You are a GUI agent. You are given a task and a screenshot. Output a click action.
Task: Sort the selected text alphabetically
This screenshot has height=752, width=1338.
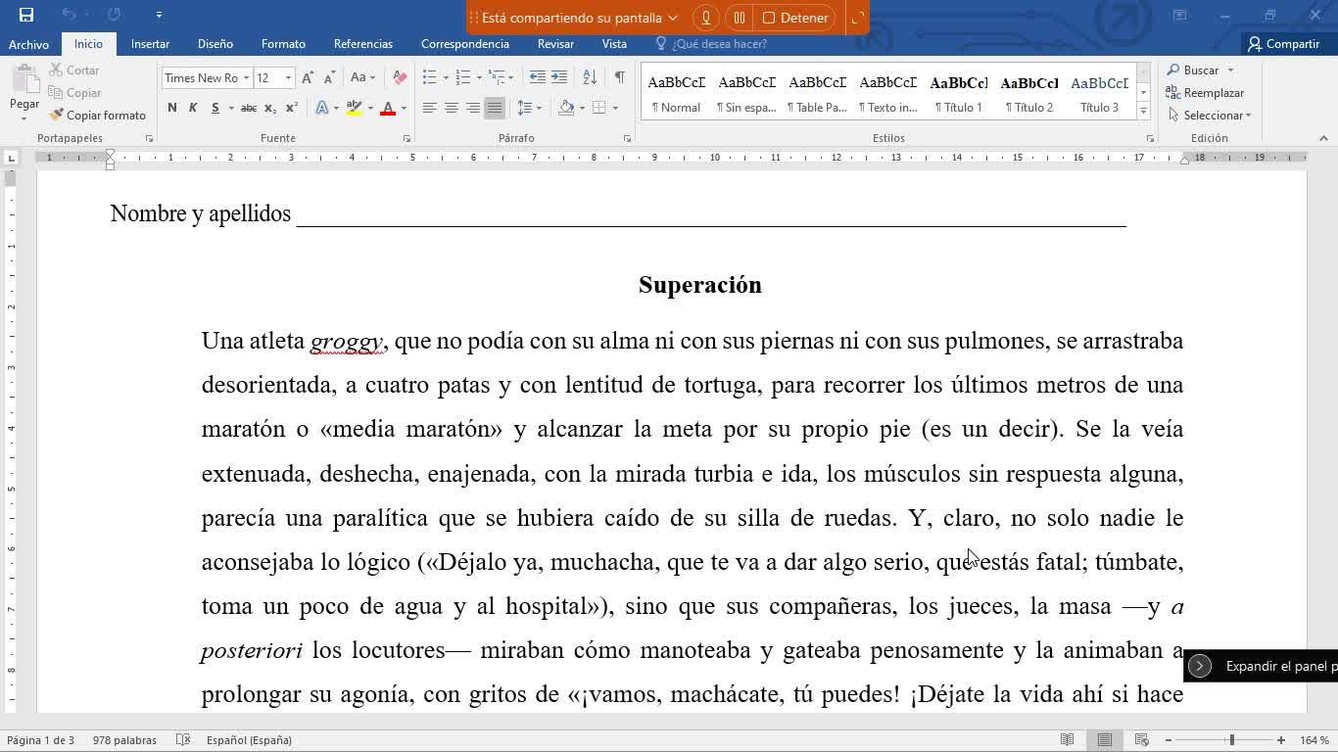point(590,77)
